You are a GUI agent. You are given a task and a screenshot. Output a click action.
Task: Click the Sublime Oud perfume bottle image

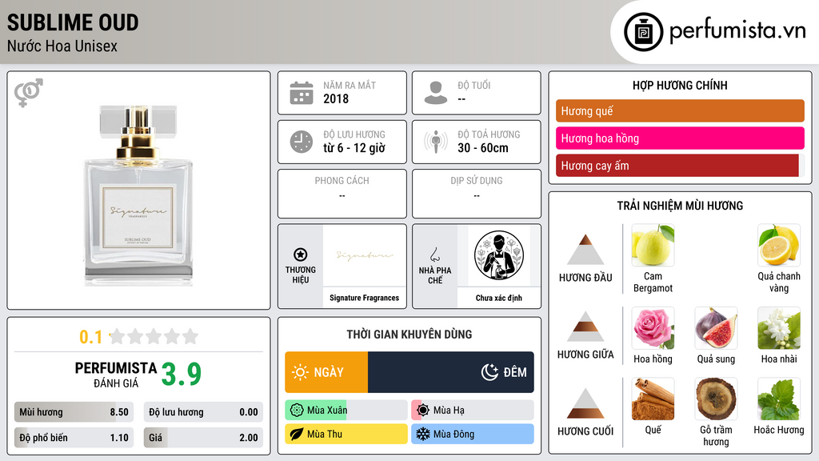click(138, 195)
